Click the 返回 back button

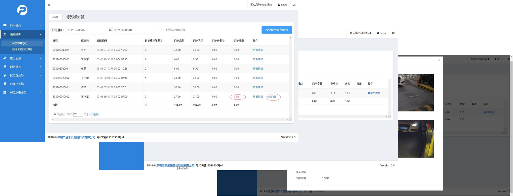(55, 17)
